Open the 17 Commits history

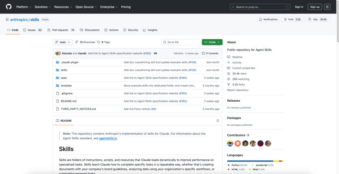[210, 53]
